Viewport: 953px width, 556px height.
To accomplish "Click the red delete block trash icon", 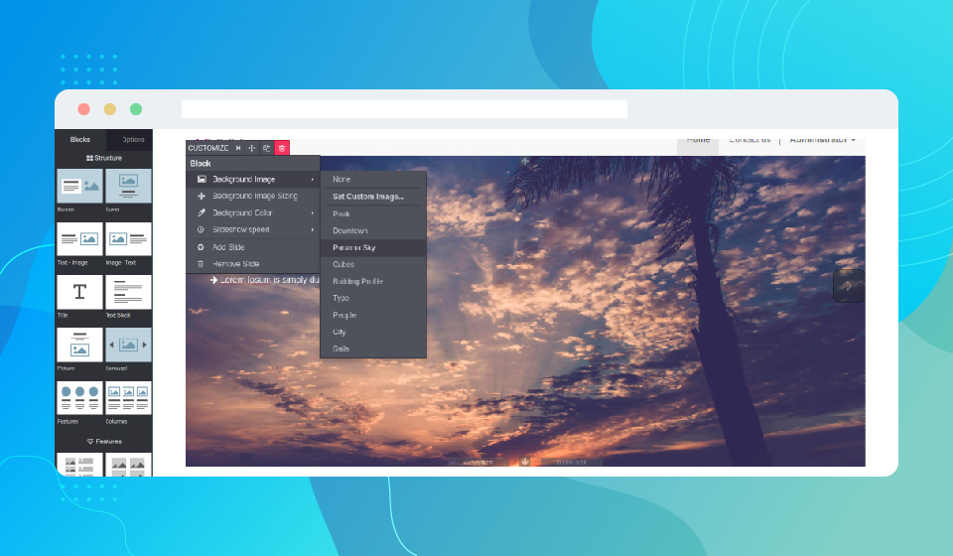I will [x=282, y=148].
